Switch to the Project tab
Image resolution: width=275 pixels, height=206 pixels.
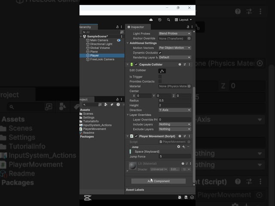point(87,99)
